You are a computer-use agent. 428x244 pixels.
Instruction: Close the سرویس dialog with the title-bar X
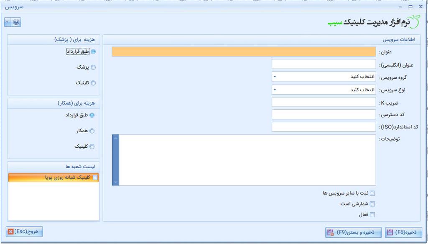(420, 6)
